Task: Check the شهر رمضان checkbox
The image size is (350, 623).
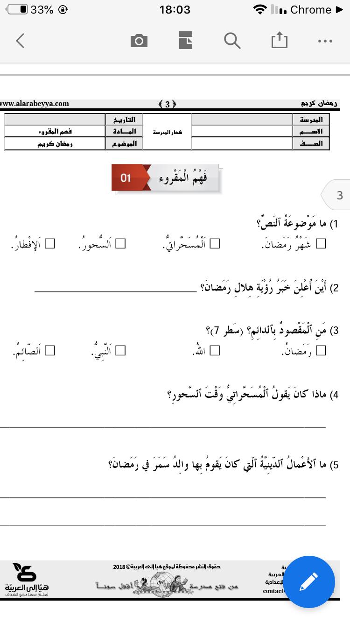Action: (321, 244)
